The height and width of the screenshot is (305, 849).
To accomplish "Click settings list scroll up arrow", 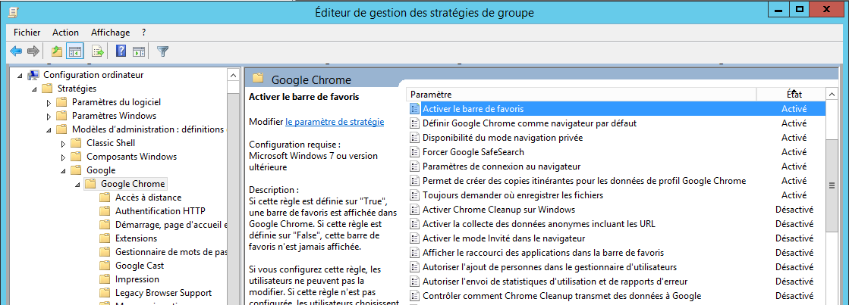I will 831,95.
